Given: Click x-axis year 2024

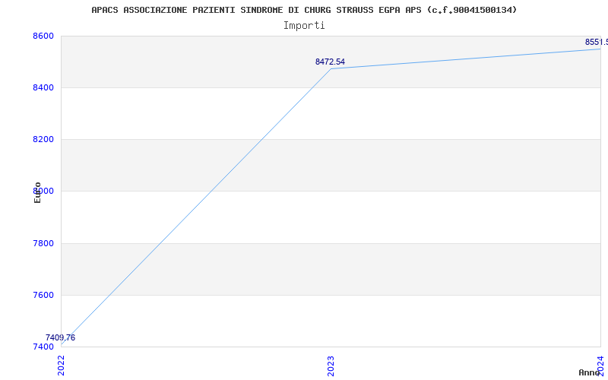Looking at the screenshot, I should pos(600,366).
